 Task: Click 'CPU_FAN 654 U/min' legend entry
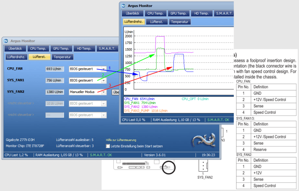(139, 99)
